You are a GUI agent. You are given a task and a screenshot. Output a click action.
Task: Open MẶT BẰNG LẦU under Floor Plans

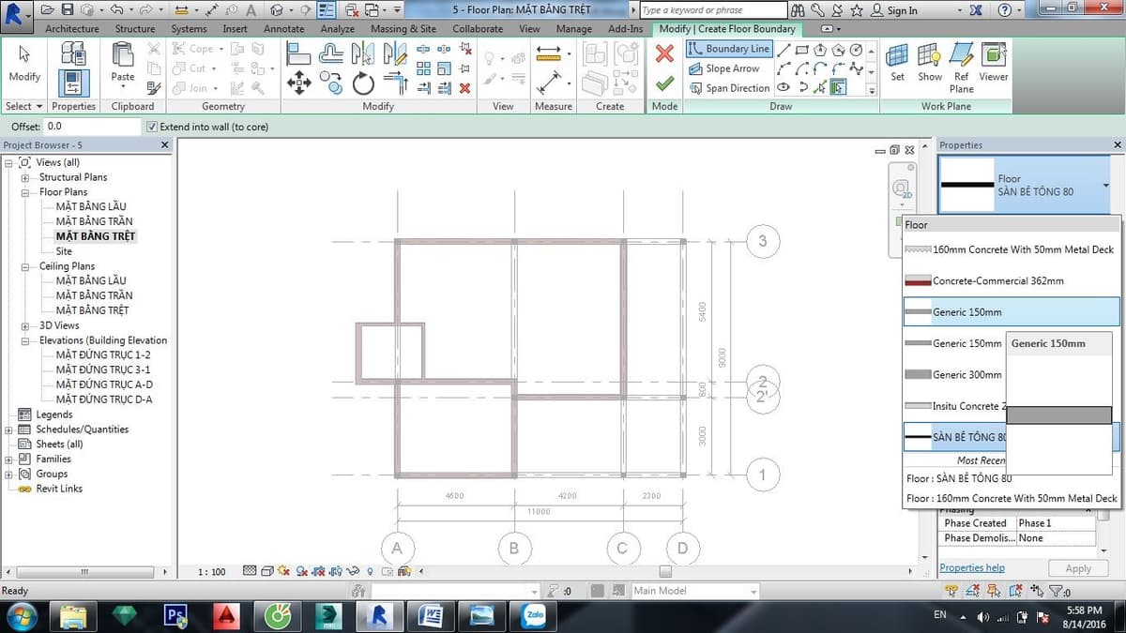(x=91, y=206)
